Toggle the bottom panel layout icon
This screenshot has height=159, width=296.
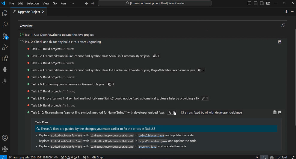pyautogui.click(x=256, y=3)
